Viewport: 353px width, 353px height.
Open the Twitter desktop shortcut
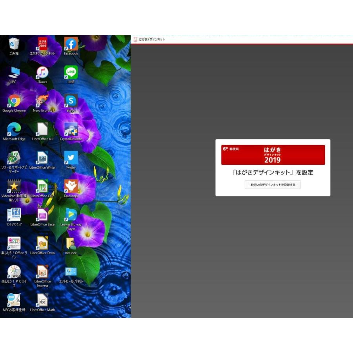coord(71,158)
